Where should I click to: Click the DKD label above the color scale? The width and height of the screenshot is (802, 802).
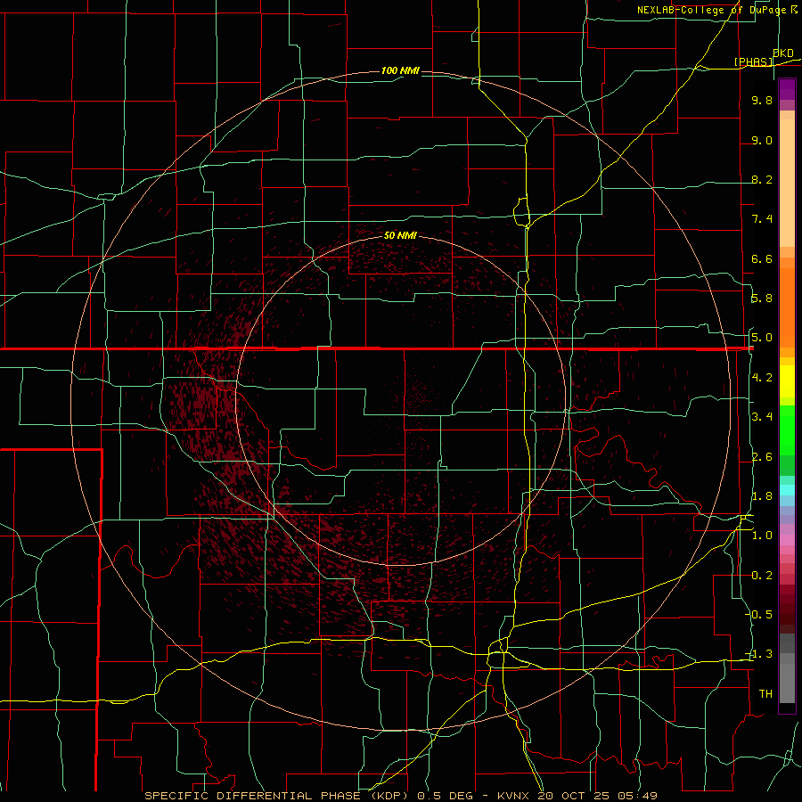point(783,53)
